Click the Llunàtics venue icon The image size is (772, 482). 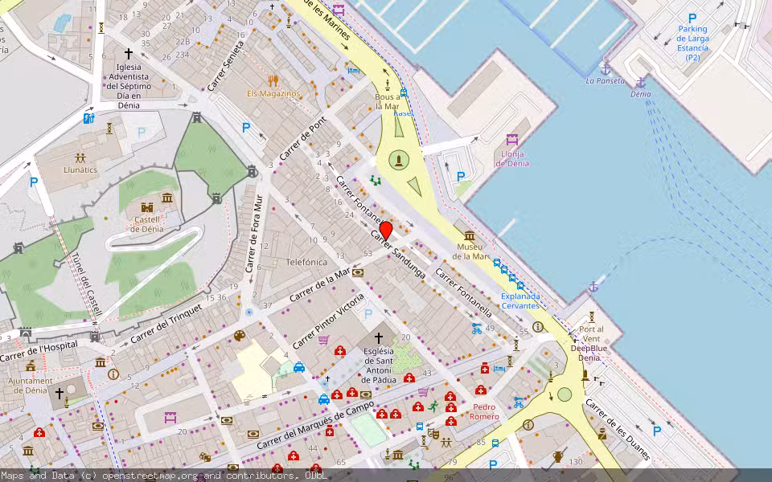coord(80,158)
